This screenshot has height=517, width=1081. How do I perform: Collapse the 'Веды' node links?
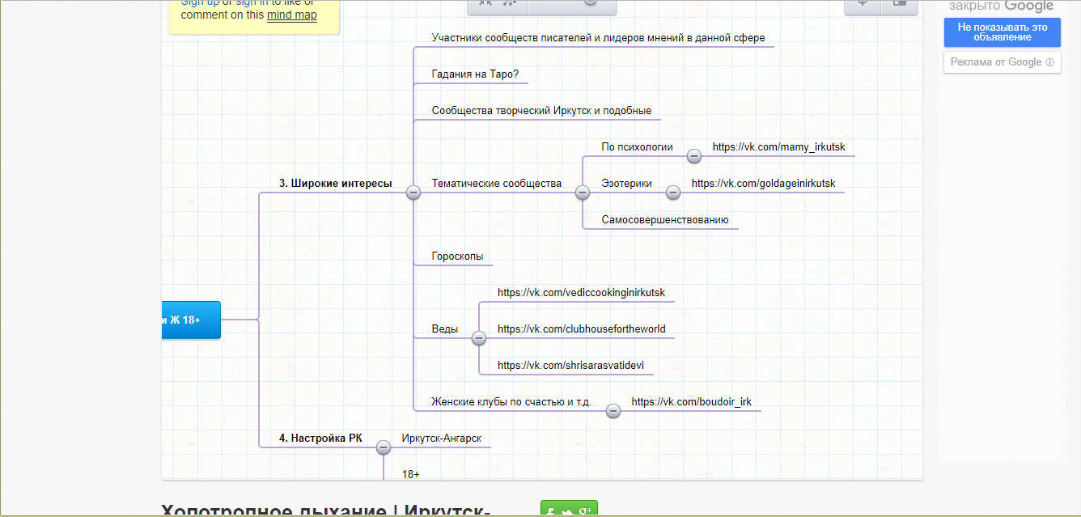(478, 338)
